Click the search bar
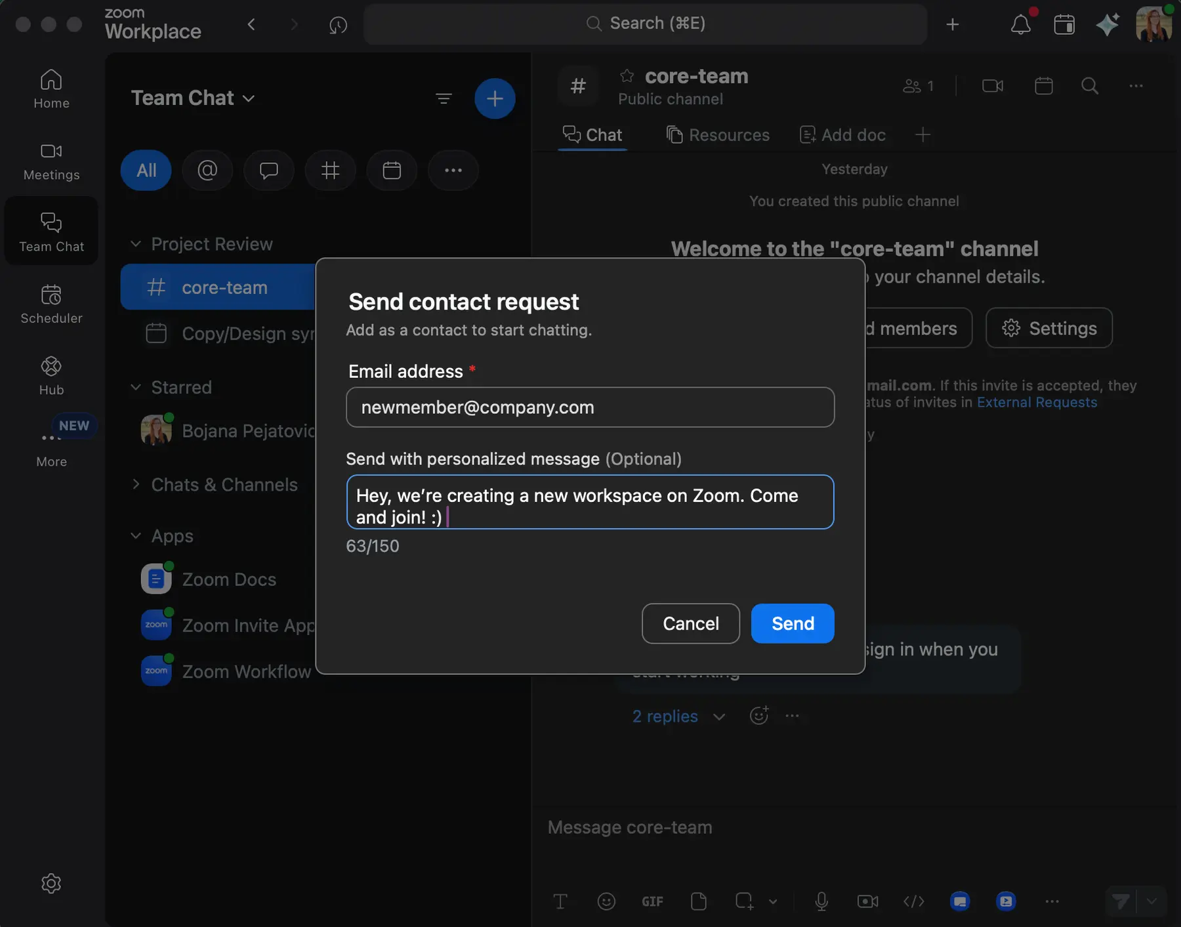The image size is (1181, 927). tap(645, 24)
